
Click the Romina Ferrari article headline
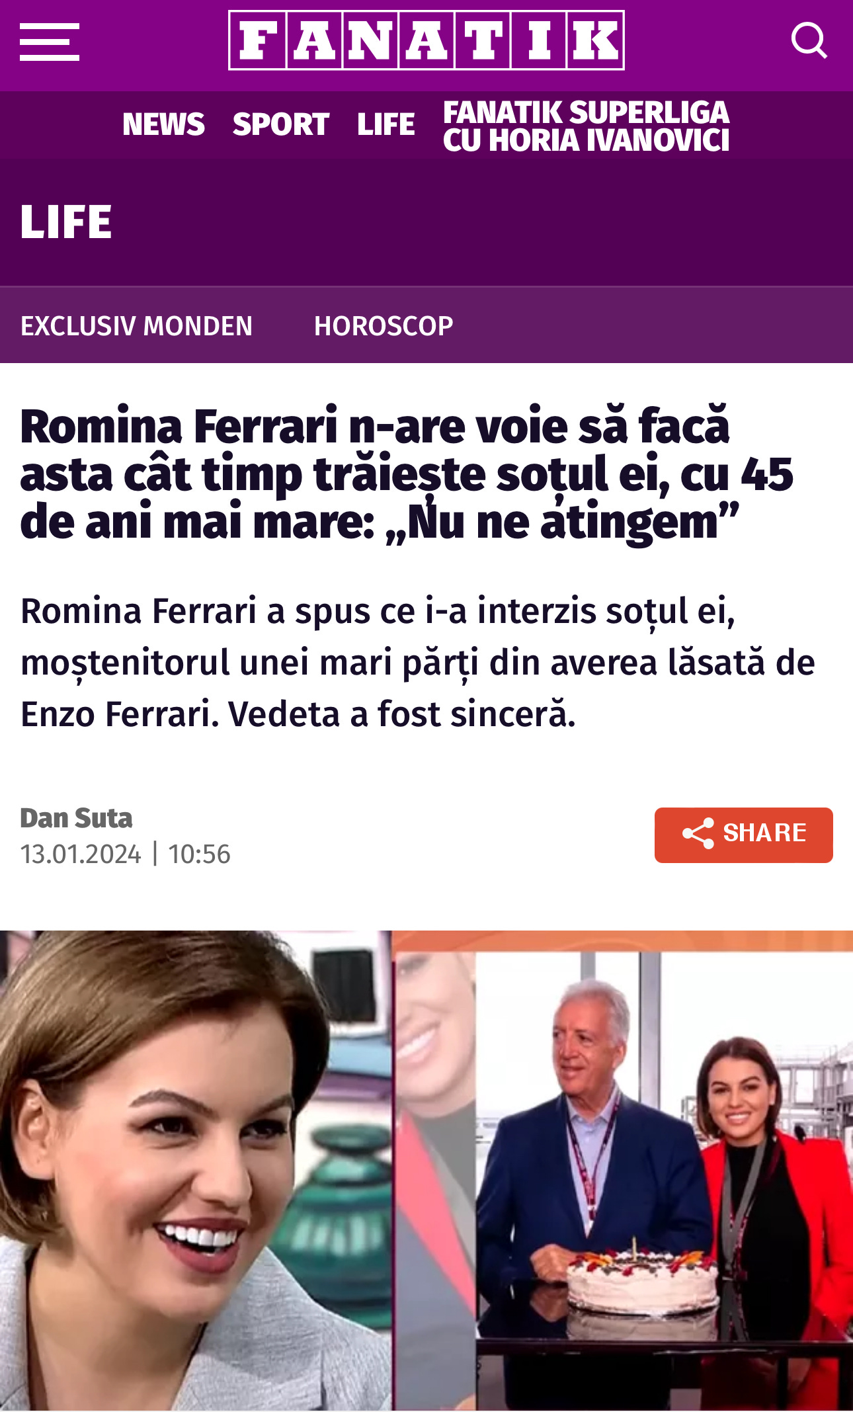click(x=407, y=474)
